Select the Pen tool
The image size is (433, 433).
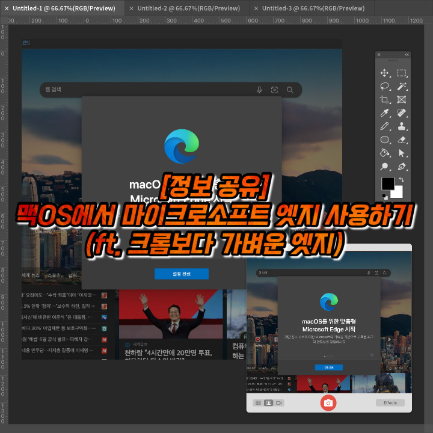(402, 167)
